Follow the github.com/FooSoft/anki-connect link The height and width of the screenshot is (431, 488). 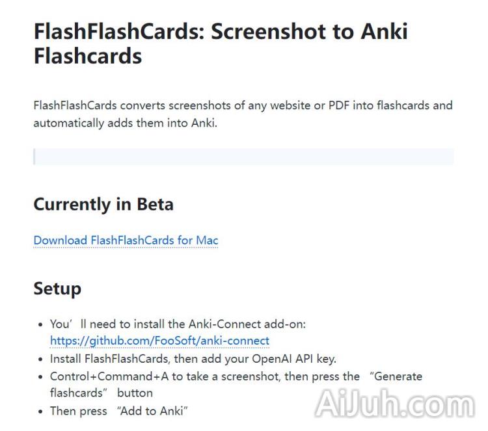pos(159,341)
